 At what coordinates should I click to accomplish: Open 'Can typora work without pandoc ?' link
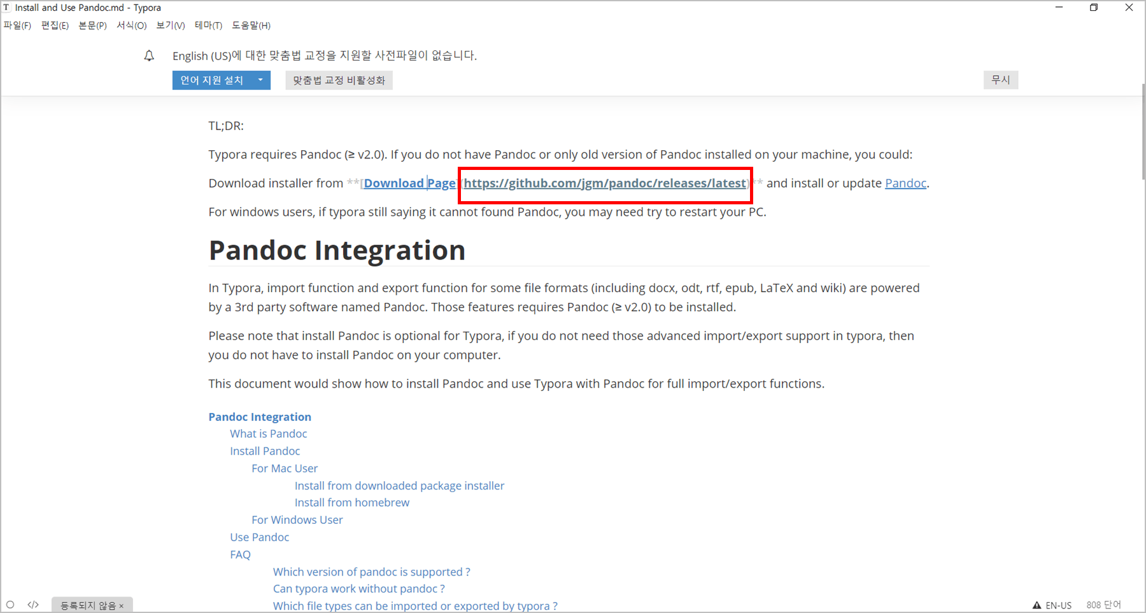click(359, 589)
